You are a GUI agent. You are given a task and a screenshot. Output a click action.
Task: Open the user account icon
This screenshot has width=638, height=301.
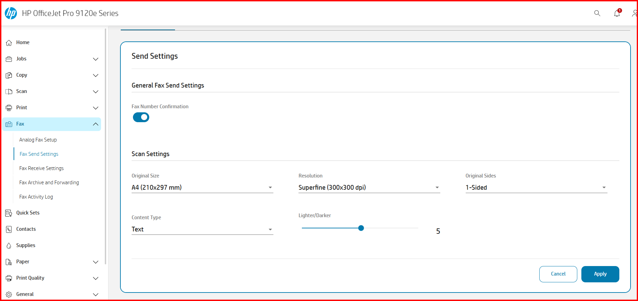(x=635, y=13)
